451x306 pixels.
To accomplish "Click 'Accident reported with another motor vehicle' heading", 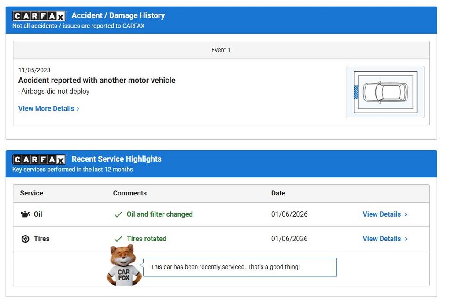I will (97, 81).
